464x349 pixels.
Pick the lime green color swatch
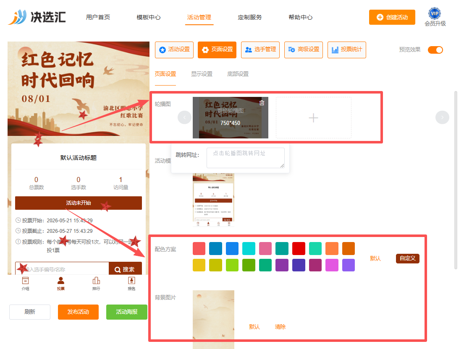tap(232, 265)
